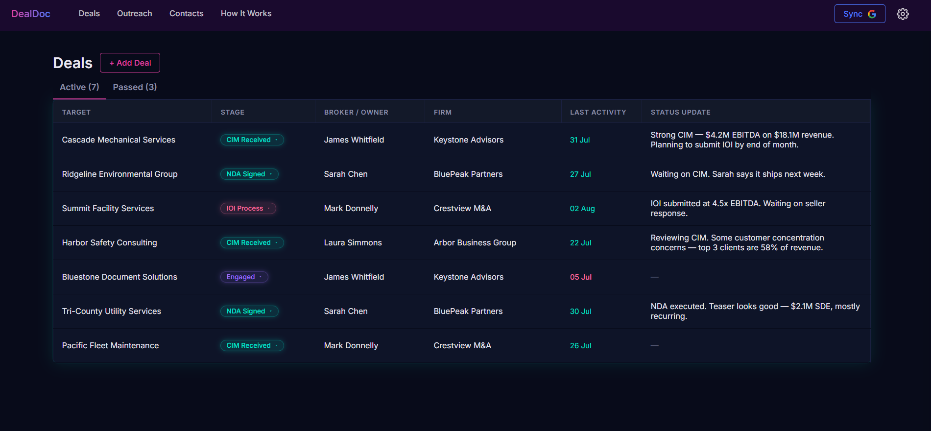Click the Google logo on the Sync button
Viewport: 931px width, 431px height.
(872, 14)
